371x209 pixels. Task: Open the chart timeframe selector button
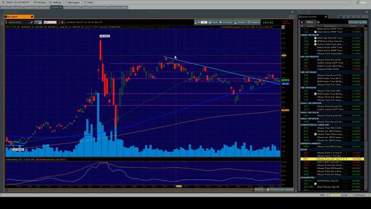(204, 22)
